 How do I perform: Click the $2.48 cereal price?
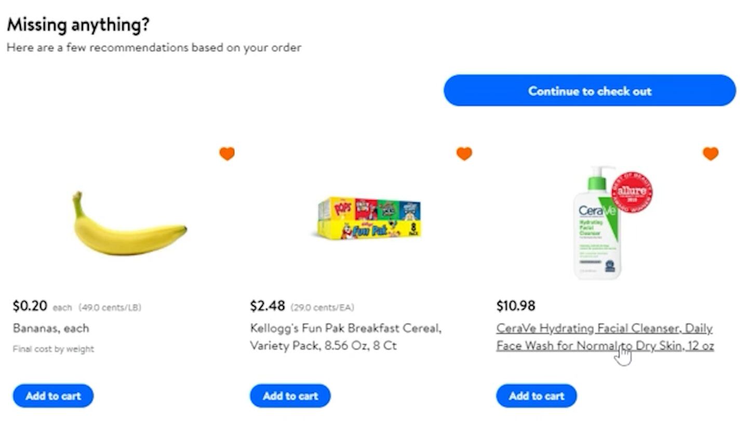268,306
